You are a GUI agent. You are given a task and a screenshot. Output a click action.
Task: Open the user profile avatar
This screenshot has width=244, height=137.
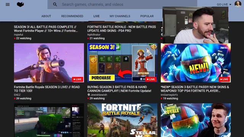[238, 4]
